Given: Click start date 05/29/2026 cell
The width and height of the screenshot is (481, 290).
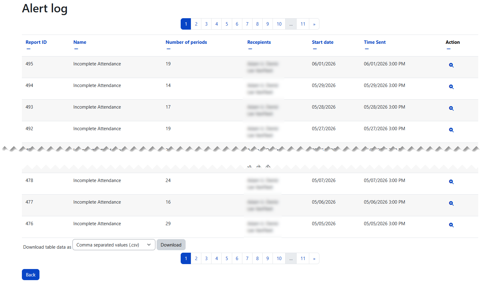Looking at the screenshot, I should pos(323,85).
